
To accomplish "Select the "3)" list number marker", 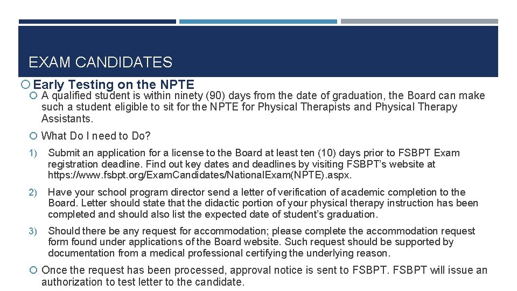I will coord(32,232).
